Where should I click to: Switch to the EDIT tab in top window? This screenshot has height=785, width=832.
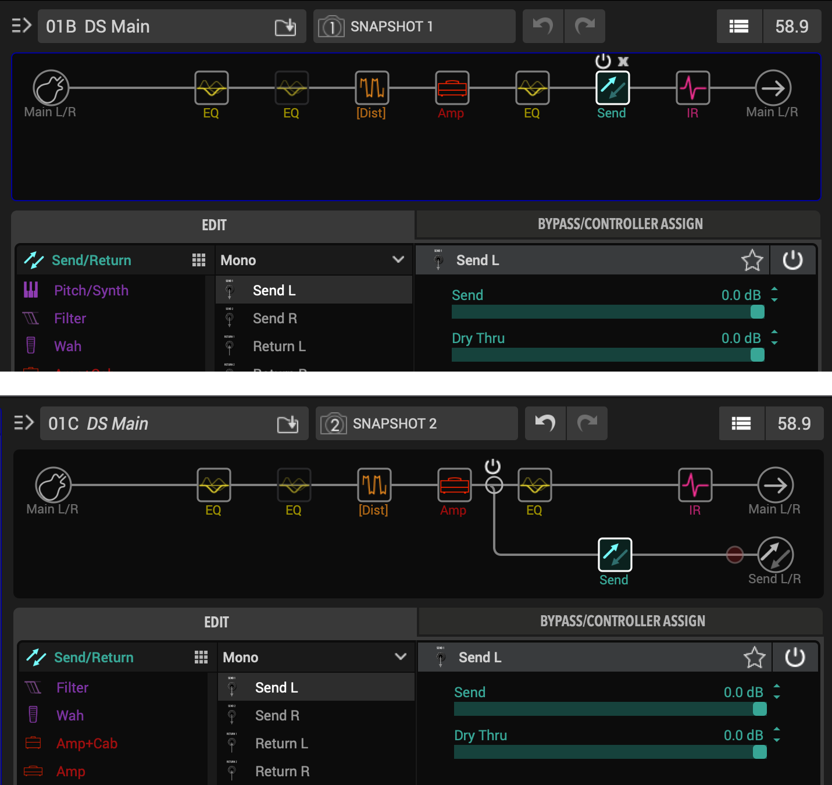[213, 225]
